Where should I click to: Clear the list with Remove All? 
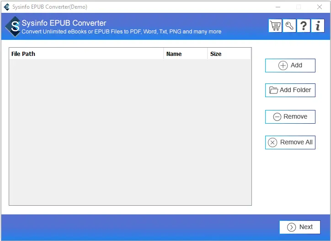tap(290, 142)
